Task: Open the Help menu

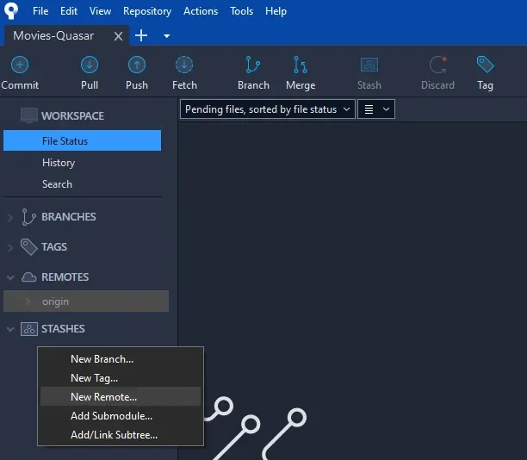Action: (276, 11)
